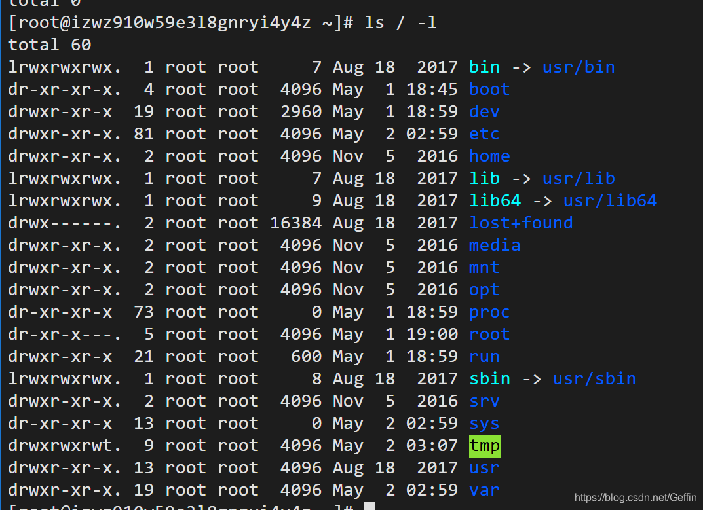The width and height of the screenshot is (703, 510).
Task: Click the time '19:00' on root row
Action: point(432,335)
